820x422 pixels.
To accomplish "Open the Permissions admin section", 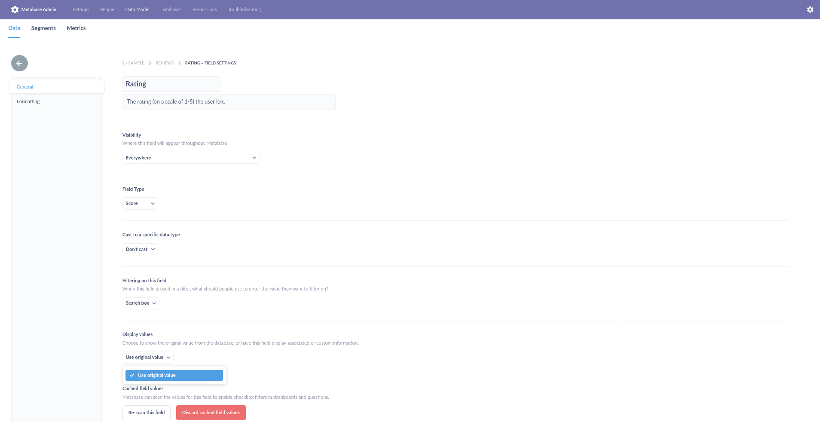I will click(204, 9).
